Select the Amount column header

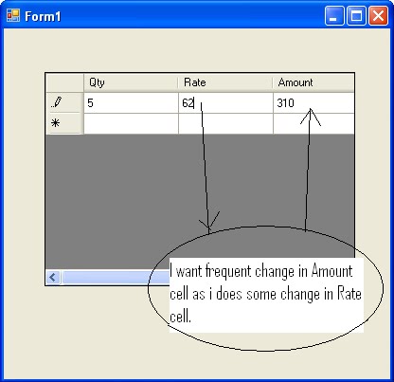point(313,82)
